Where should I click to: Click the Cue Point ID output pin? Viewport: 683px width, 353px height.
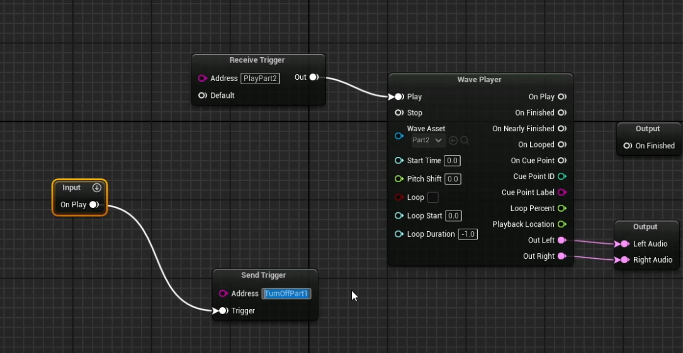click(562, 176)
